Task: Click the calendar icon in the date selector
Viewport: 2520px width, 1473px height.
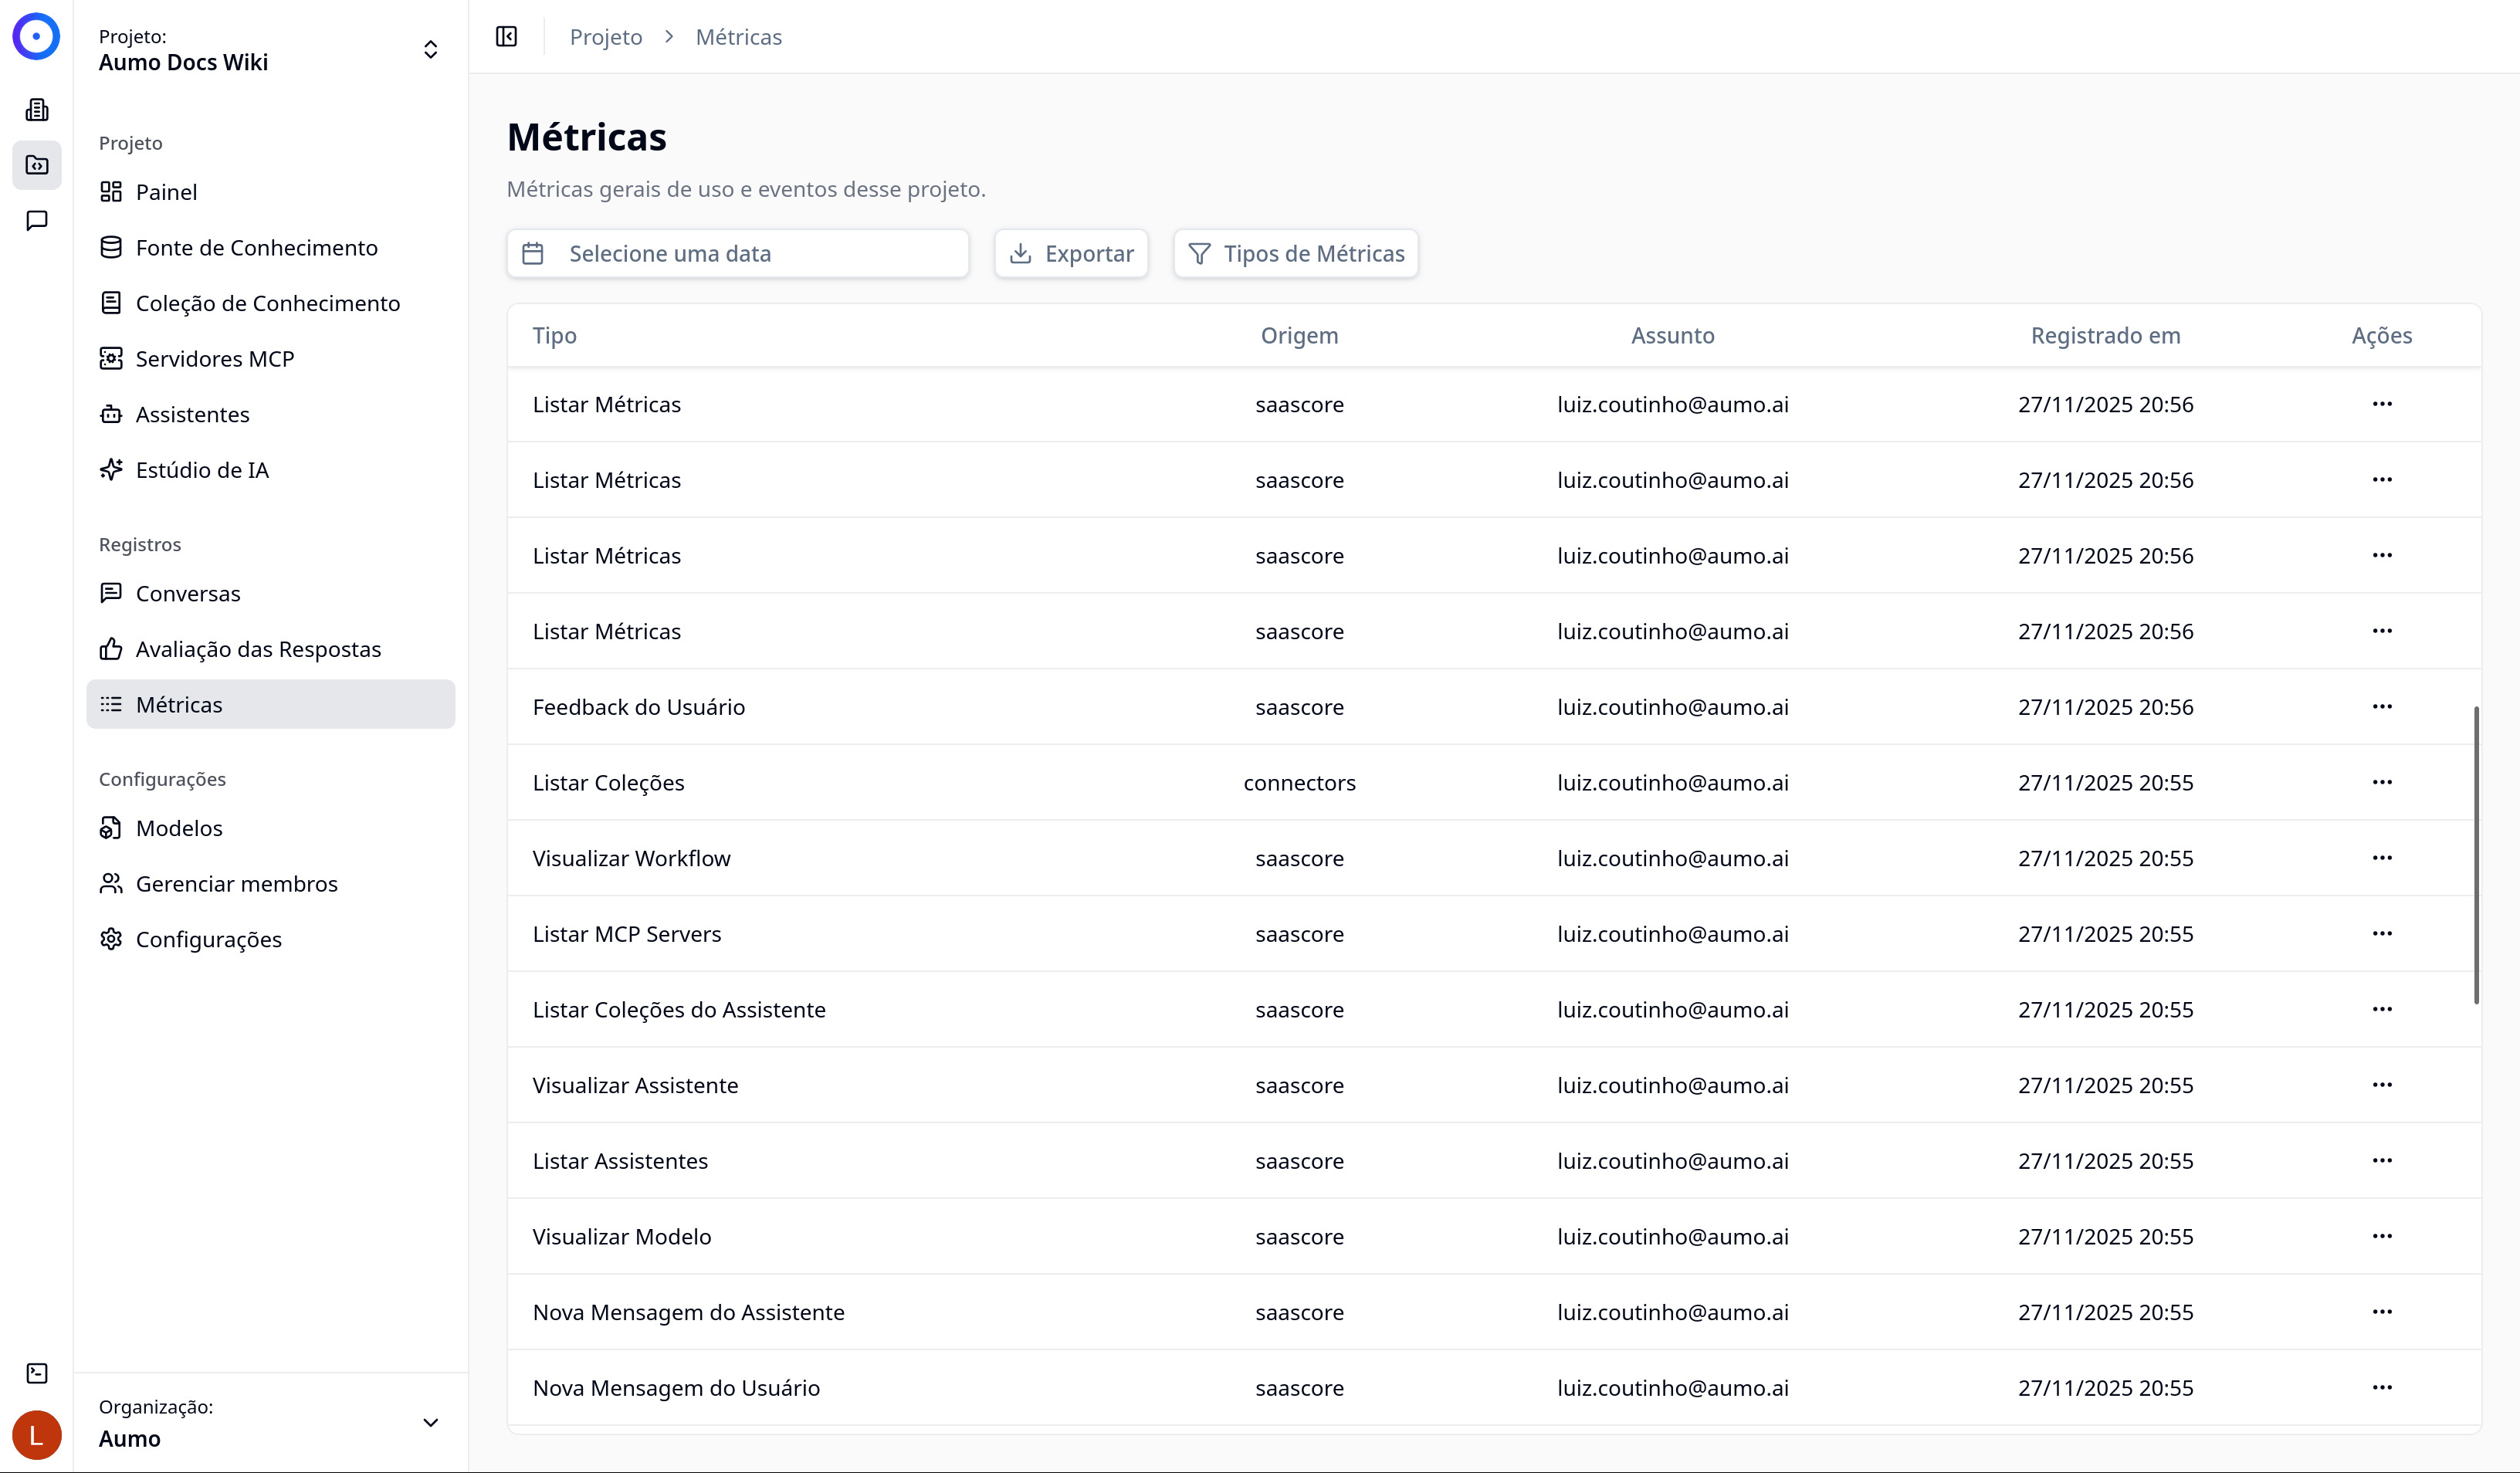Action: pyautogui.click(x=533, y=253)
